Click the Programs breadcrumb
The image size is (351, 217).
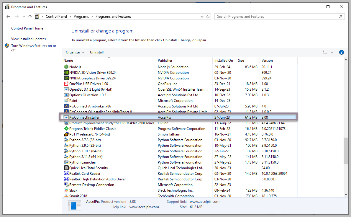click(81, 17)
